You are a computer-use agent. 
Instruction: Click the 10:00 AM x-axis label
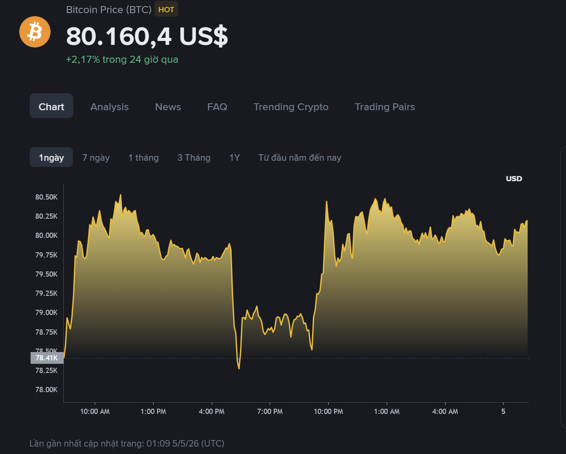coord(95,411)
